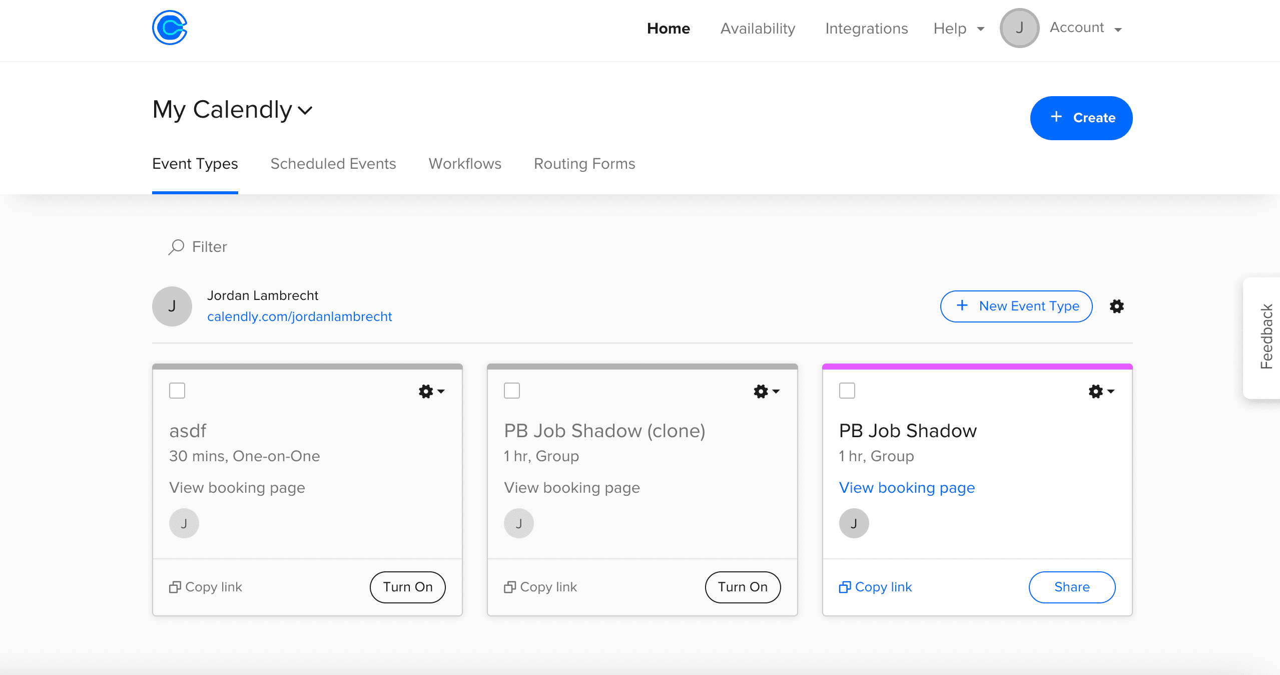
Task: Copy link for asdf event
Action: [206, 587]
